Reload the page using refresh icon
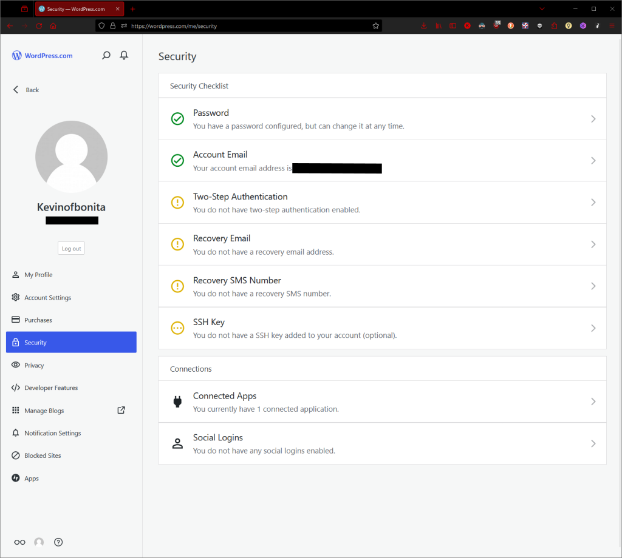The height and width of the screenshot is (558, 622). [x=39, y=26]
